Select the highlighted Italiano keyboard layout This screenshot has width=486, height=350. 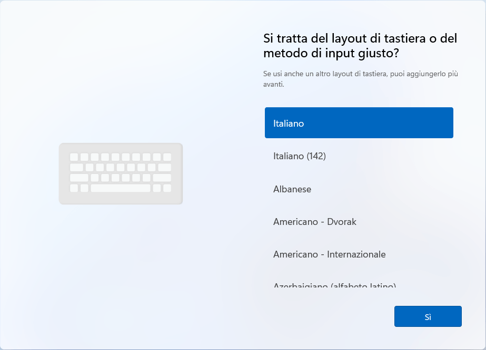[359, 123]
